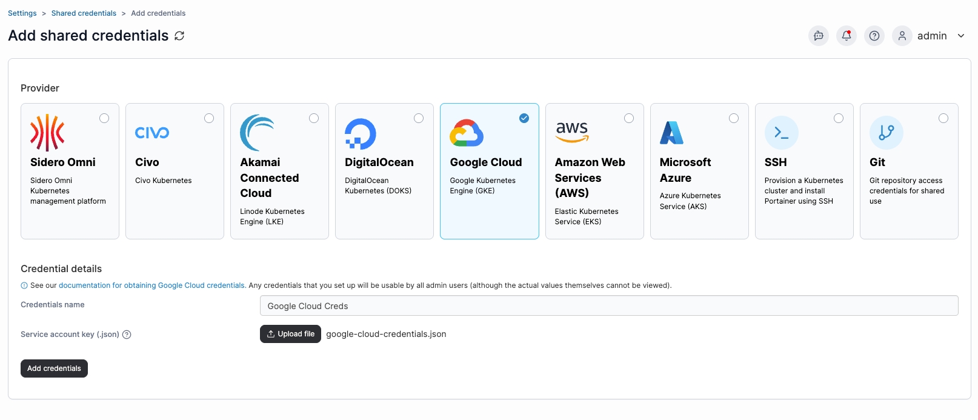The width and height of the screenshot is (978, 420).
Task: Navigate to Shared credentials breadcrumb
Action: [x=84, y=13]
